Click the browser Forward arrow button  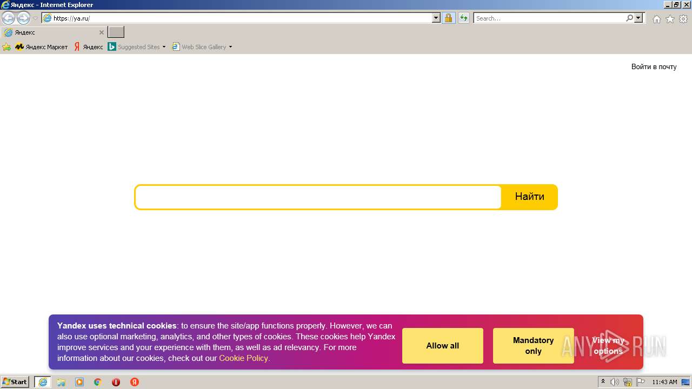[23, 18]
